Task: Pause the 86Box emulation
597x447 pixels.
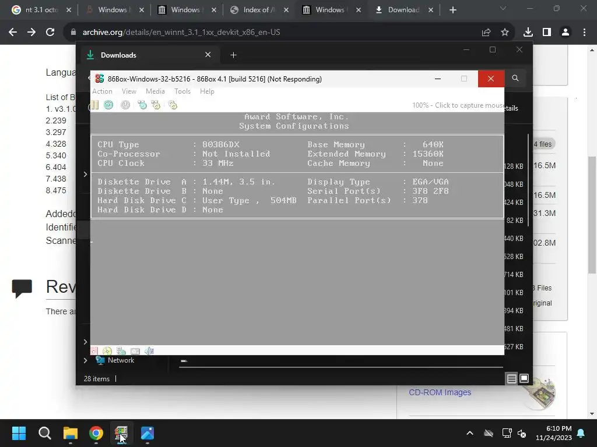Action: 95,105
